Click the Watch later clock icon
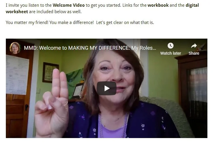Image resolution: width=222 pixels, height=148 pixels. click(171, 46)
